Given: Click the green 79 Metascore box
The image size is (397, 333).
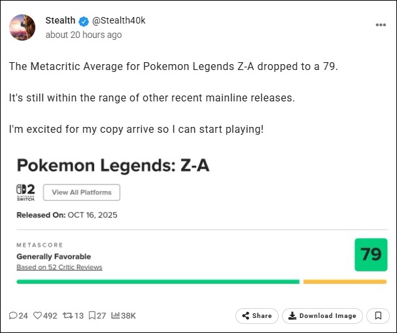Looking at the screenshot, I should coord(371,255).
